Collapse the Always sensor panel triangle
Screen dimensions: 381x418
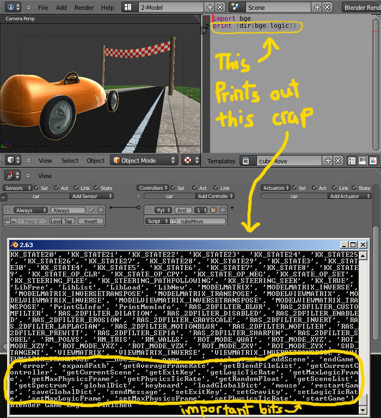click(x=8, y=210)
